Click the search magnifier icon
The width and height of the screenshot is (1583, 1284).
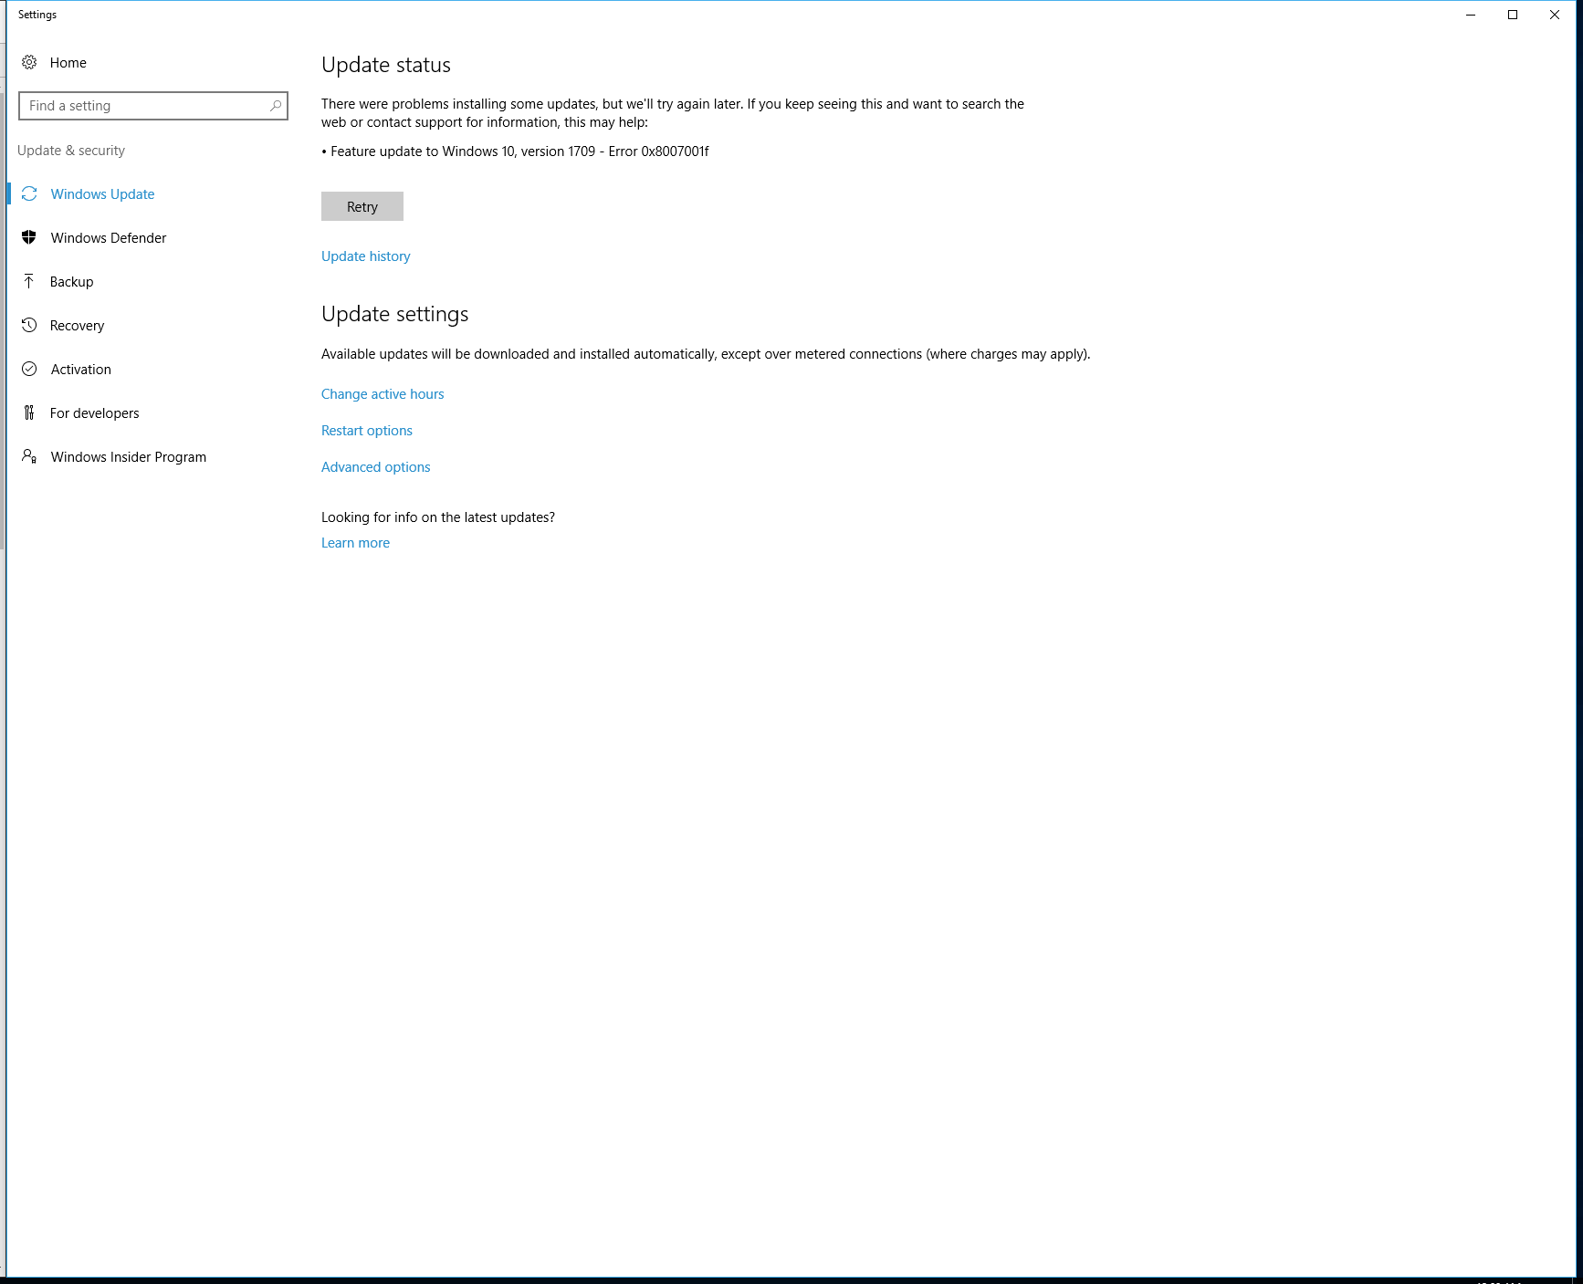pos(275,106)
